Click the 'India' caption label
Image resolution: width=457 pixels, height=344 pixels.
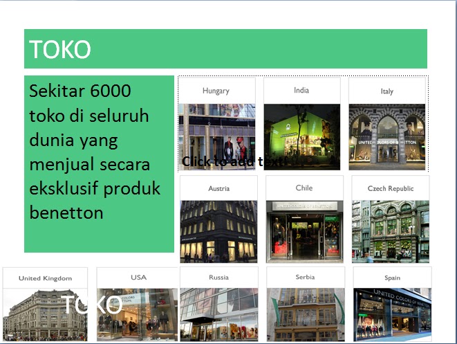[301, 90]
